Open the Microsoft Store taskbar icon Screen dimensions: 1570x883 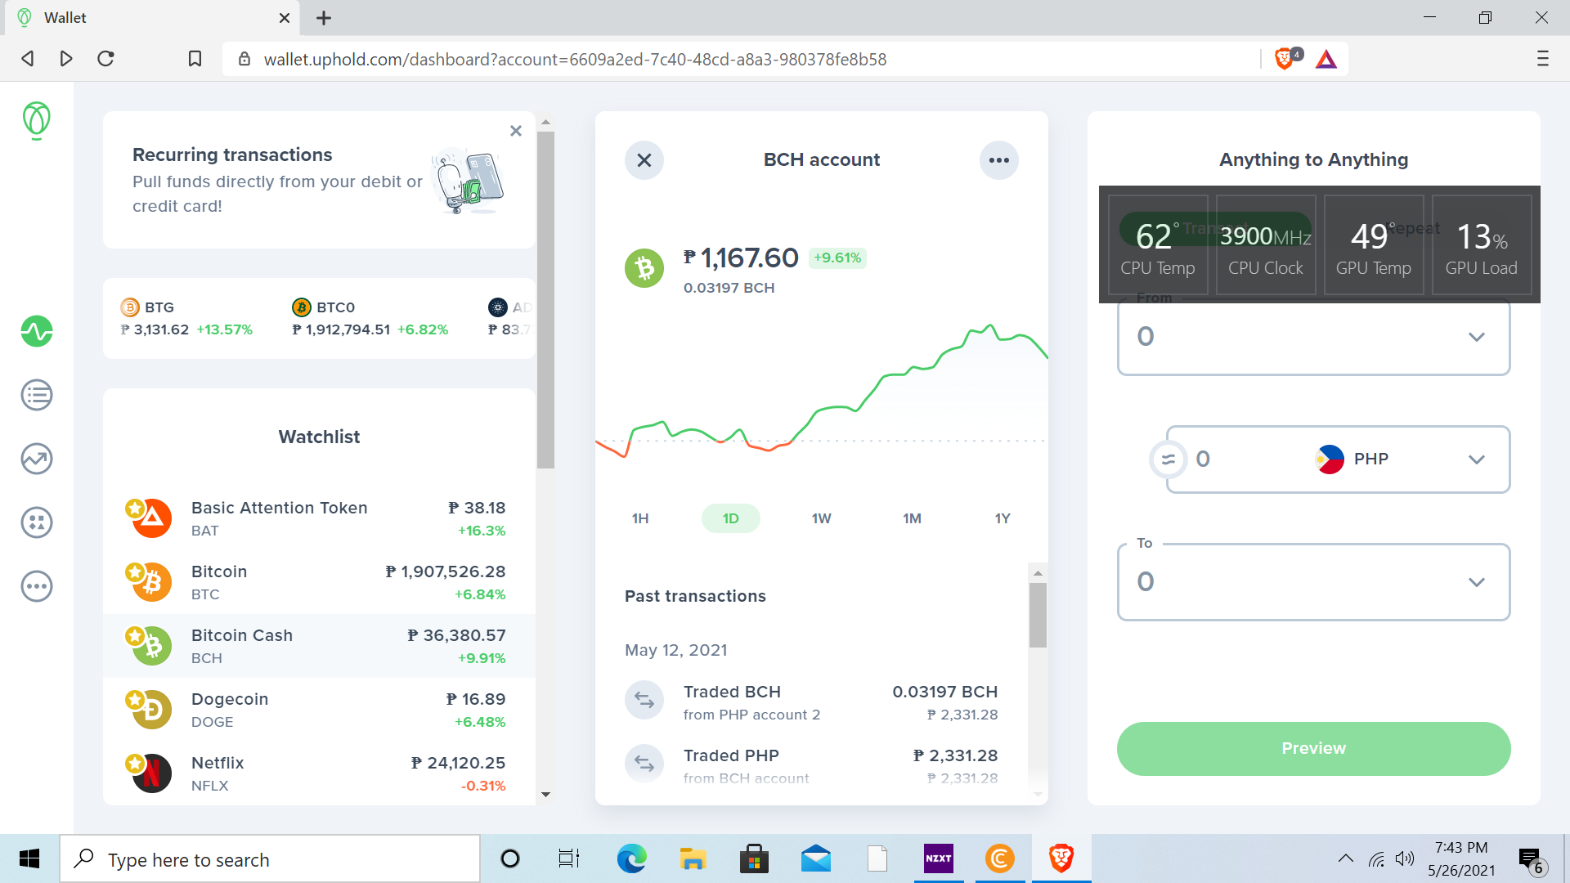754,858
